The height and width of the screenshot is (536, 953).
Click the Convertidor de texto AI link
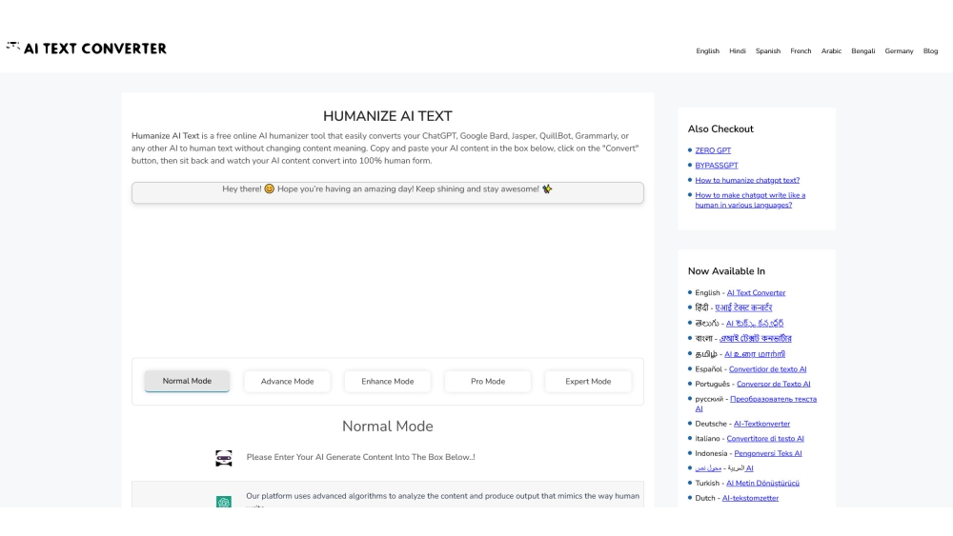(767, 369)
